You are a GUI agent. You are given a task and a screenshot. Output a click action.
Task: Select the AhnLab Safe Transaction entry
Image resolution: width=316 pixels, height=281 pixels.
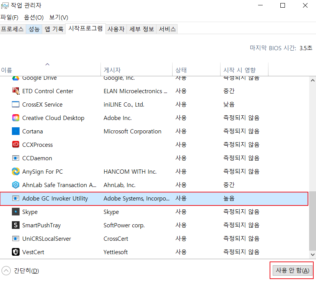click(59, 185)
